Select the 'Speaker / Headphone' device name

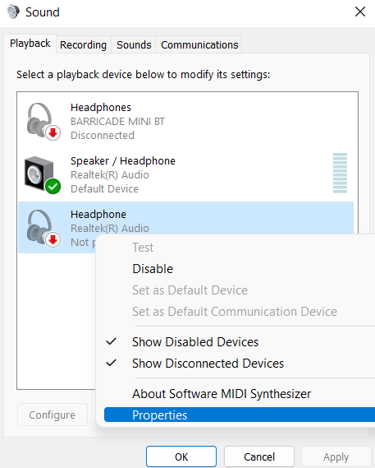coord(123,161)
